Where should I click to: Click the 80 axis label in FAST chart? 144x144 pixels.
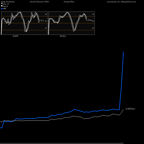[x=46, y=14]
